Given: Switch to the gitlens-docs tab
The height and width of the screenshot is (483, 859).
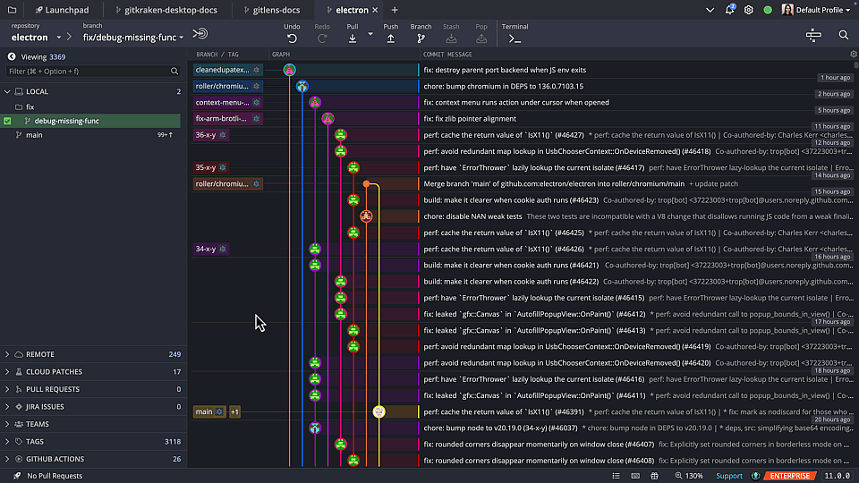Looking at the screenshot, I should (x=272, y=10).
